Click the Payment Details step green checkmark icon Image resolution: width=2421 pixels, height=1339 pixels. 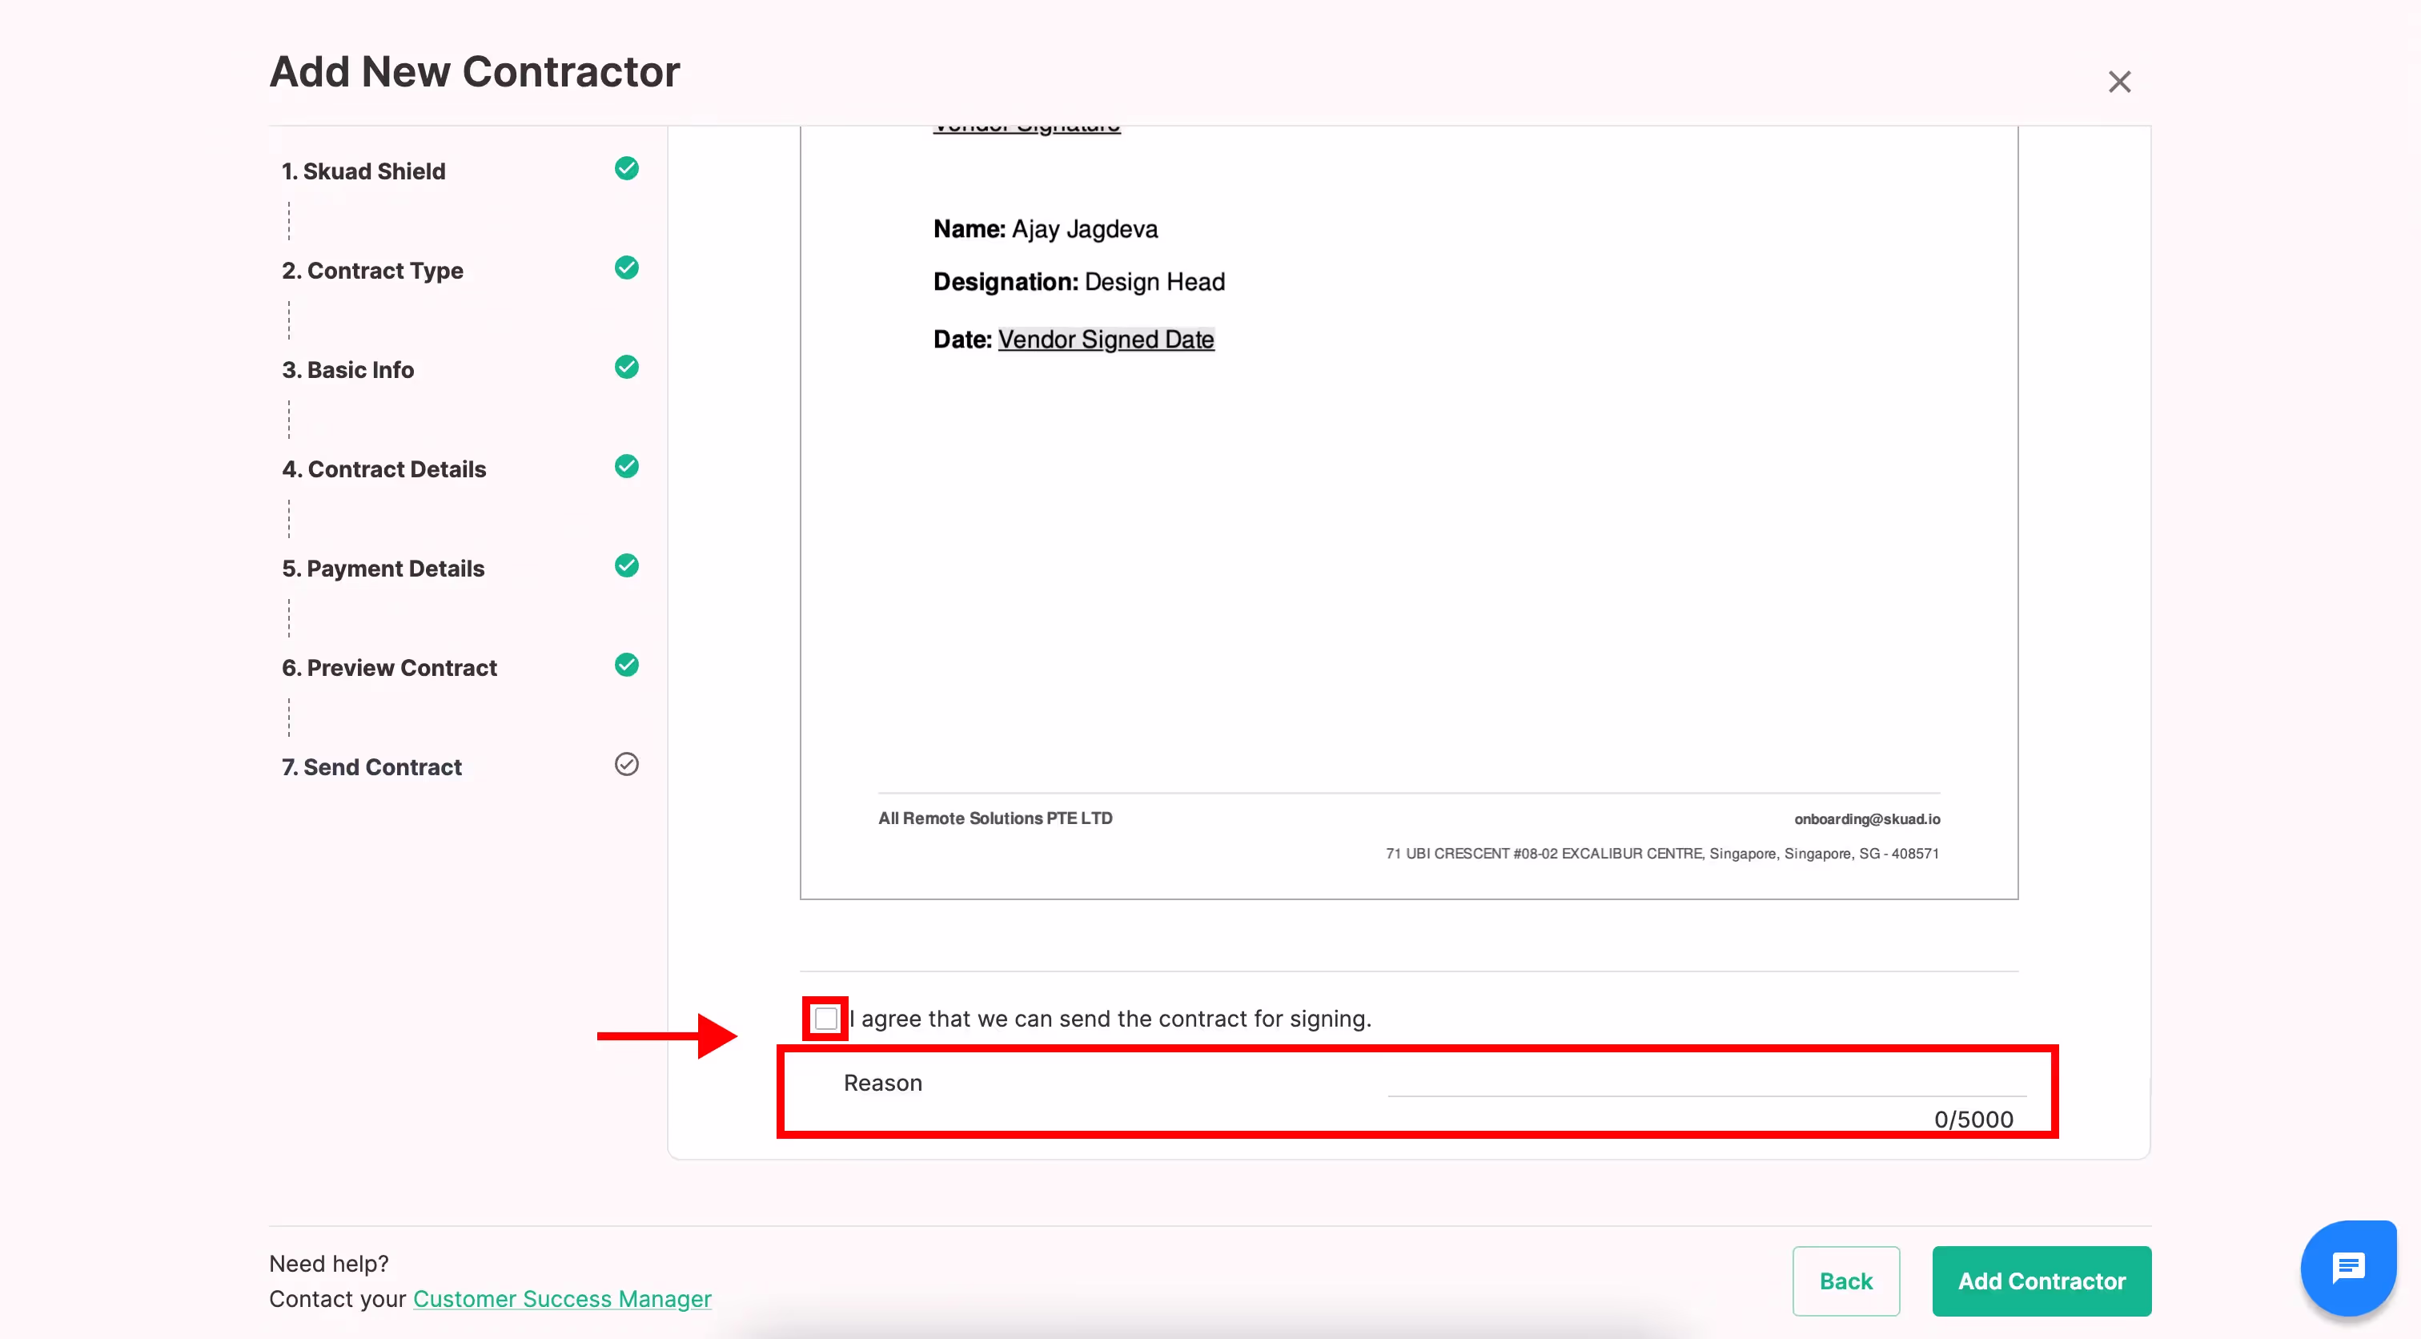coord(626,565)
